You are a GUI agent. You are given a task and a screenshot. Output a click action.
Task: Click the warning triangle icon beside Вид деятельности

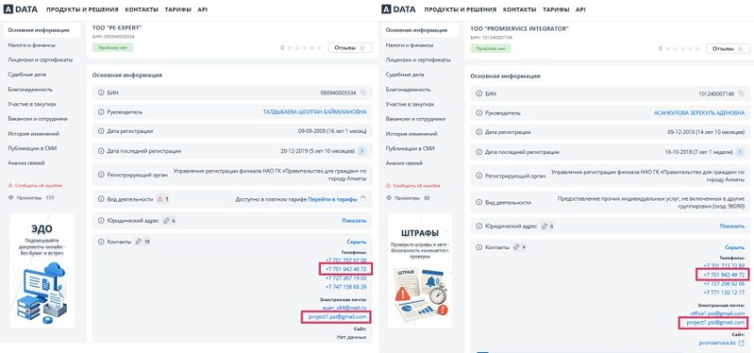tap(160, 200)
